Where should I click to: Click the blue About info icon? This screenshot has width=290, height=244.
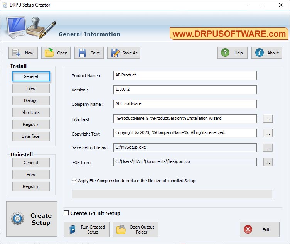(x=259, y=53)
